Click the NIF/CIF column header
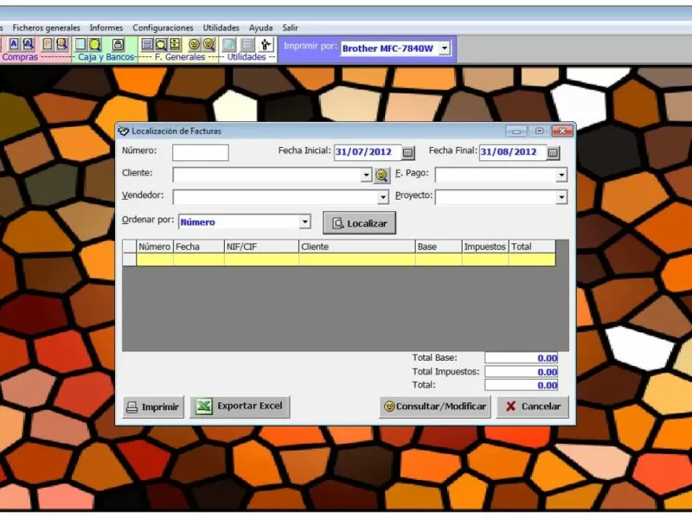Screen dimensions: 692x519 [x=262, y=247]
